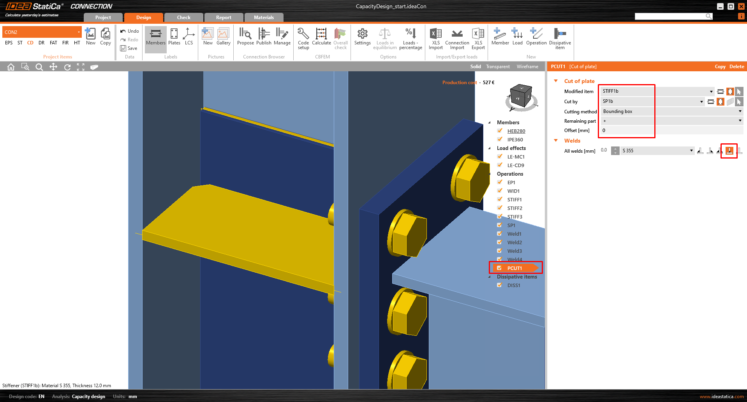Open the Cutting method dropdown
This screenshot has height=402, width=747.
740,111
